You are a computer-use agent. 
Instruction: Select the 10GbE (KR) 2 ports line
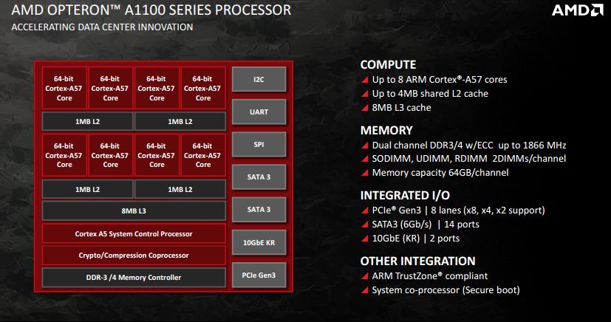click(x=415, y=239)
